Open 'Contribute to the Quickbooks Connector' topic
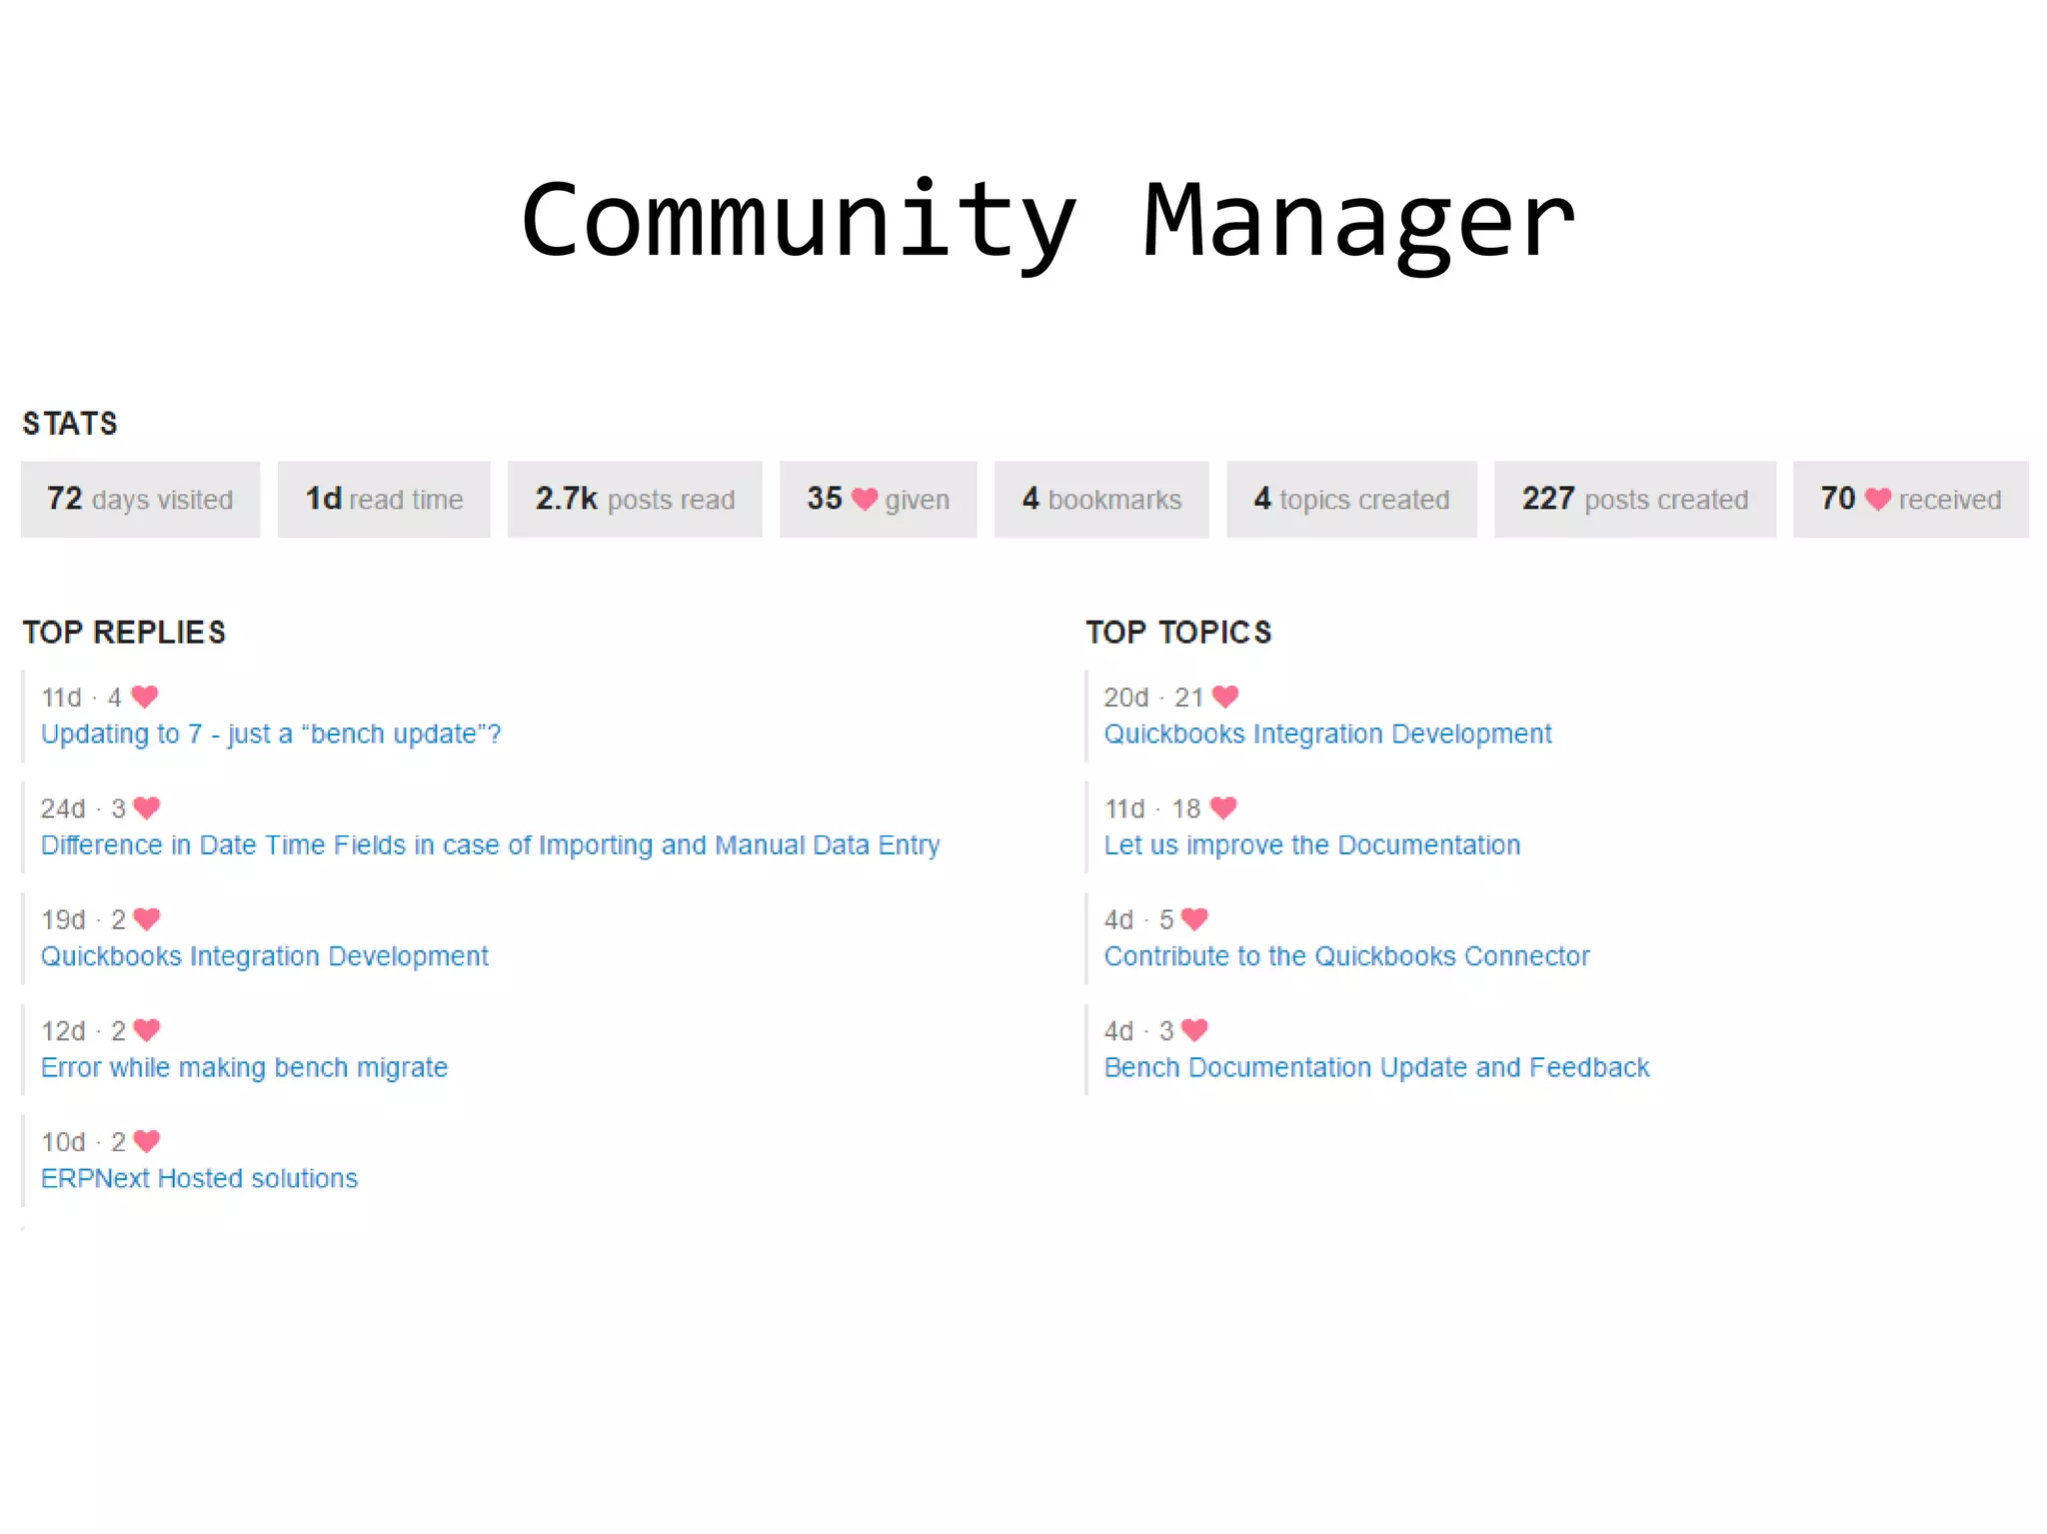 pos(1346,956)
